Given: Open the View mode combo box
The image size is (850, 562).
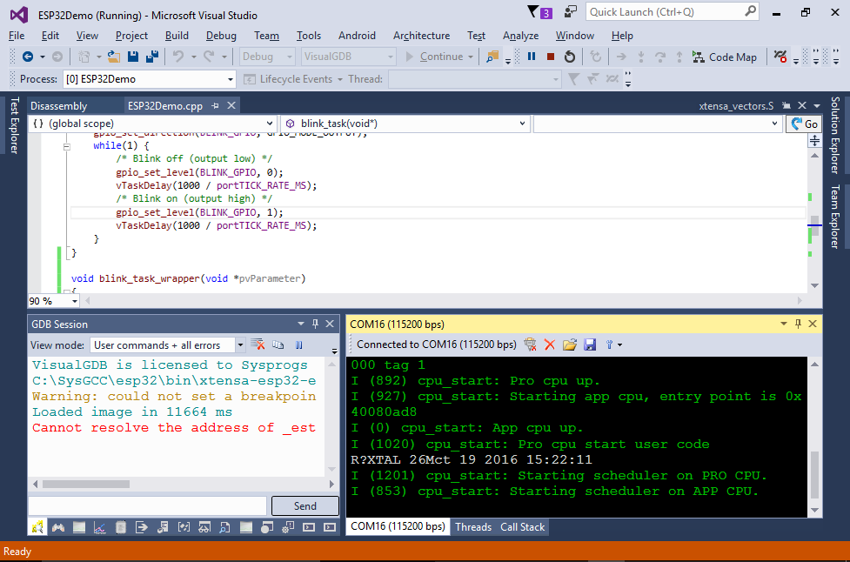Looking at the screenshot, I should coord(168,345).
